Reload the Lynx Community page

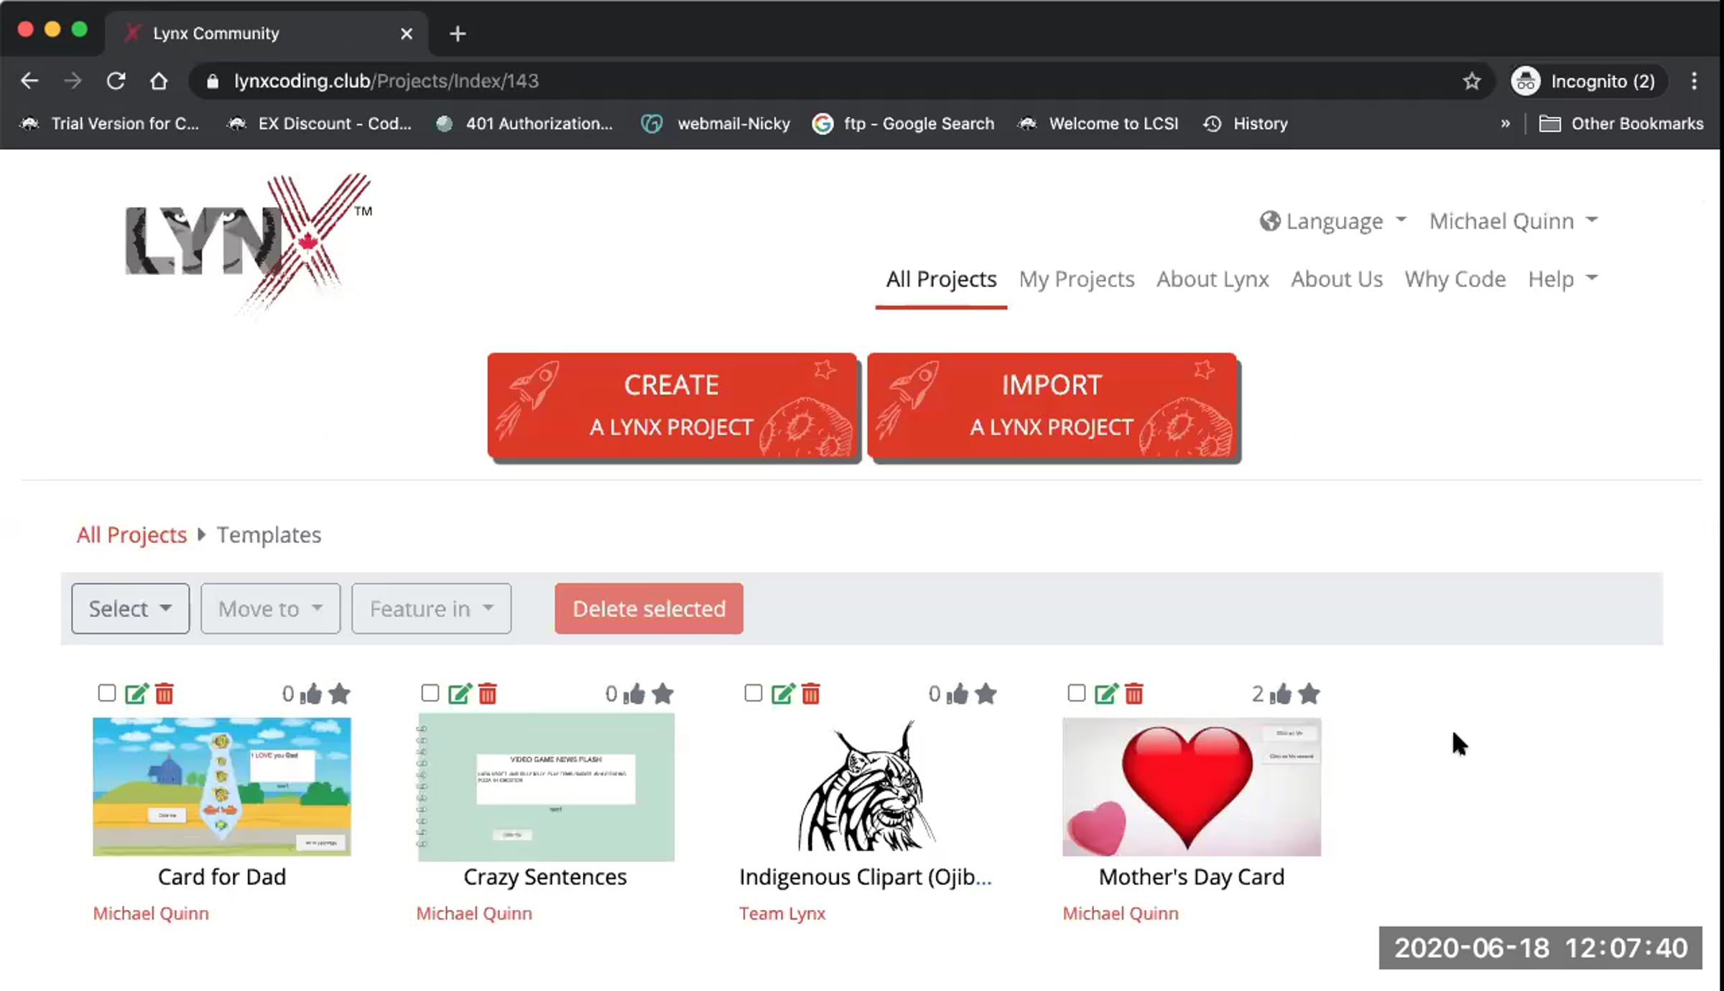[x=116, y=81]
